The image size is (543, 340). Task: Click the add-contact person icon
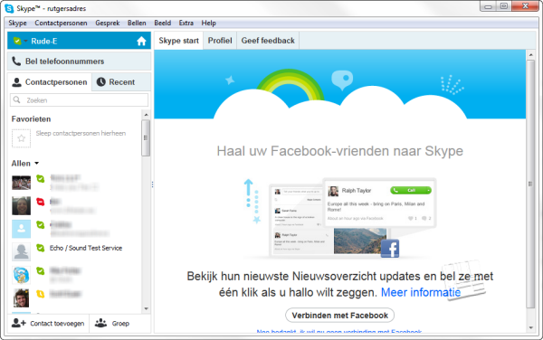coord(18,323)
